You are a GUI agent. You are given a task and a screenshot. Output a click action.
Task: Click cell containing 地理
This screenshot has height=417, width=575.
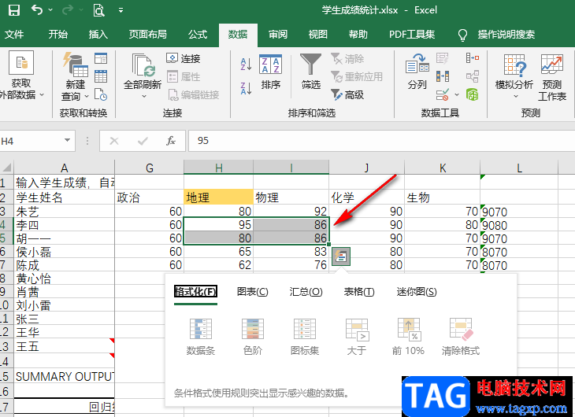218,197
